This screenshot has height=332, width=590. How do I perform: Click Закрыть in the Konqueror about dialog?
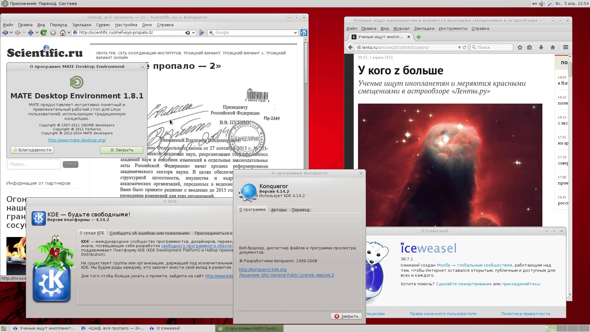click(x=346, y=316)
